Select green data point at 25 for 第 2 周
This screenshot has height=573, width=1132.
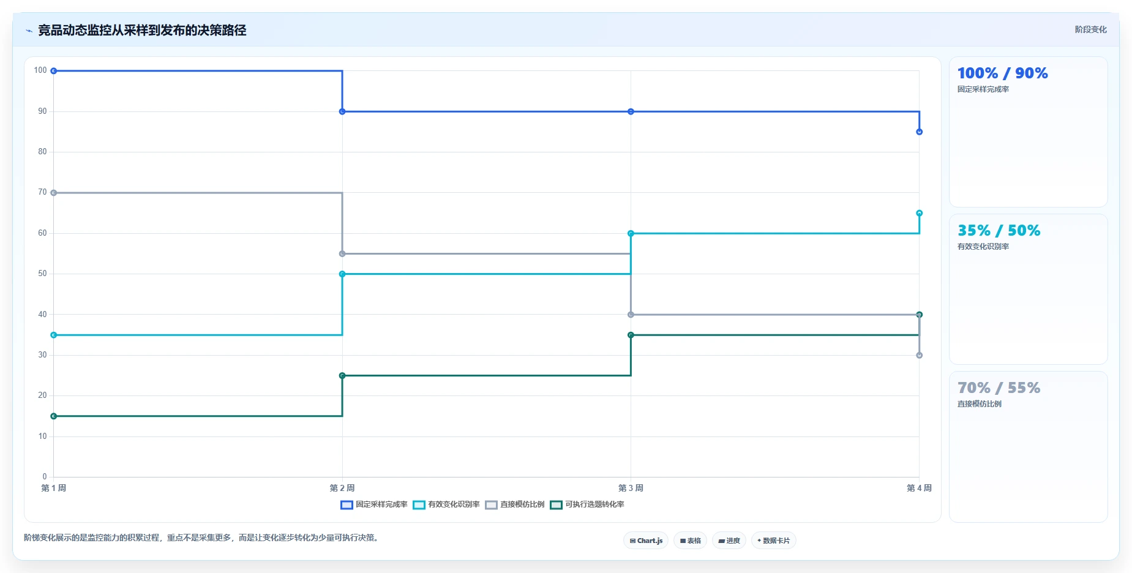[x=342, y=375]
